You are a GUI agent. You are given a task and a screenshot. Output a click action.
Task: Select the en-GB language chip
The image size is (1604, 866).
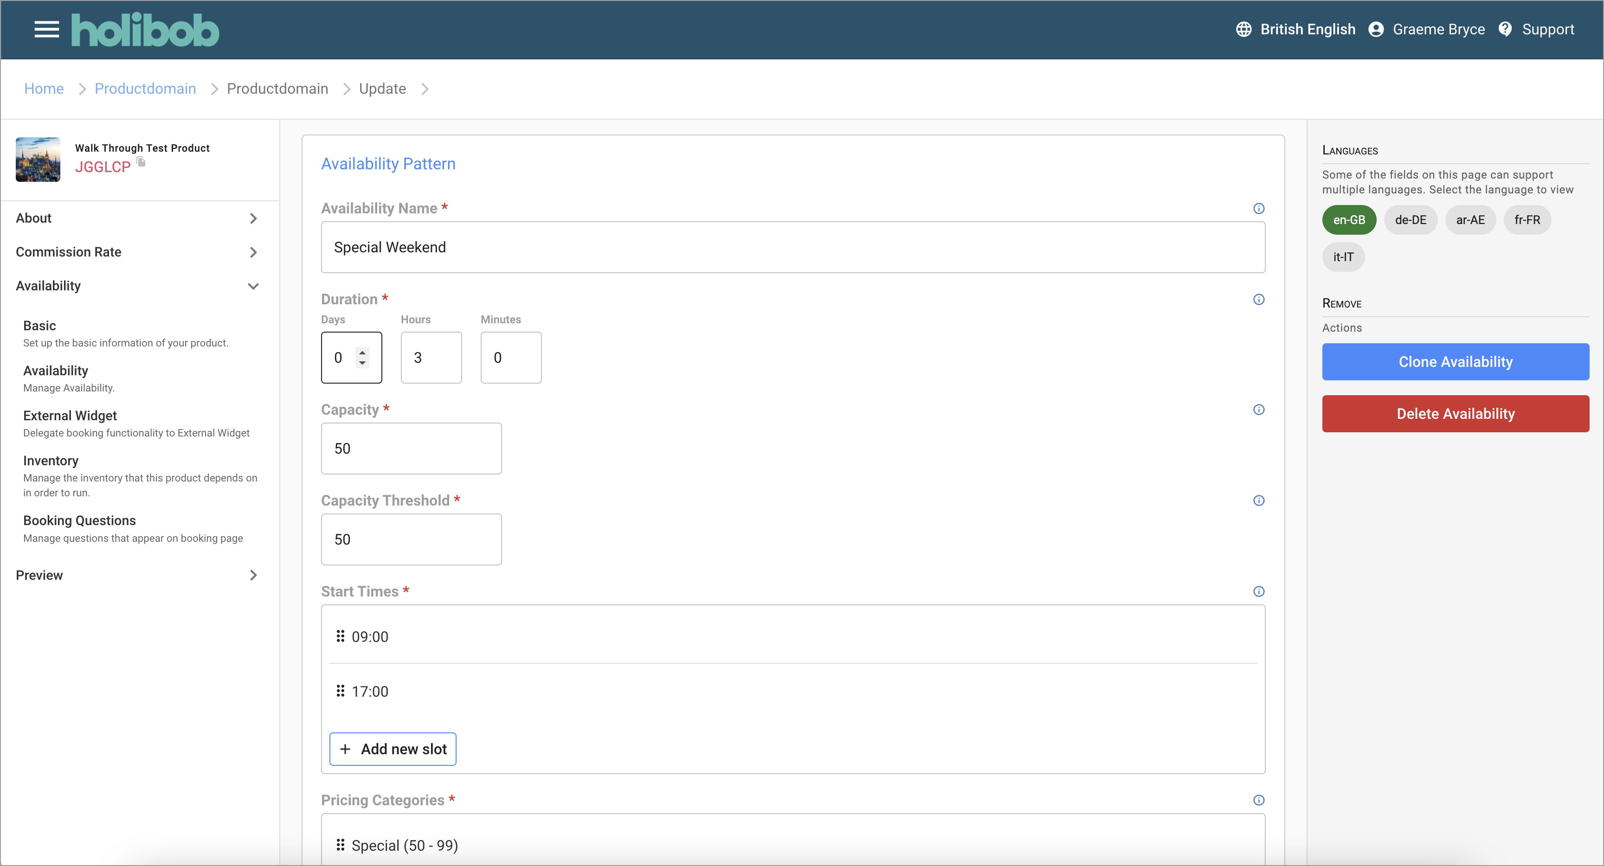[x=1349, y=220]
